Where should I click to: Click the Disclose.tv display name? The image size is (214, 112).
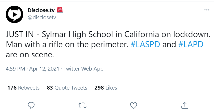coord(41,10)
